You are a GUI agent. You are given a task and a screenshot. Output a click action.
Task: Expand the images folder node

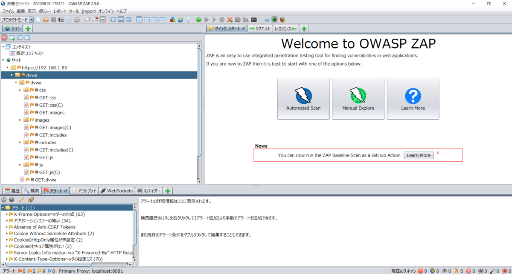(20, 120)
